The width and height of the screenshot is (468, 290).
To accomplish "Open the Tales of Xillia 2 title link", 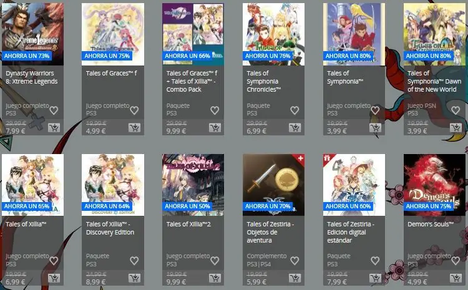I will pyautogui.click(x=188, y=224).
